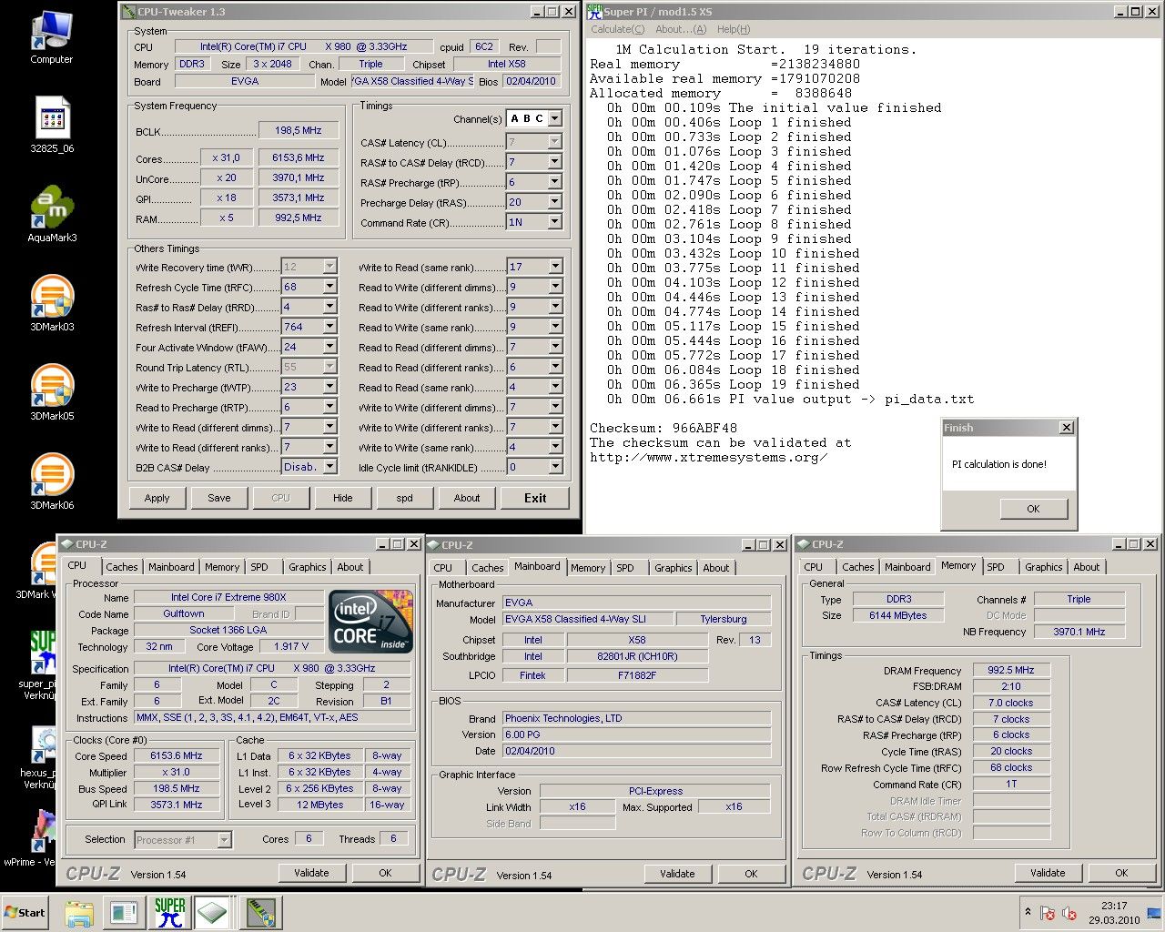This screenshot has height=932, width=1165.
Task: Click Hide button in CPU-Tweaker
Action: [x=343, y=498]
